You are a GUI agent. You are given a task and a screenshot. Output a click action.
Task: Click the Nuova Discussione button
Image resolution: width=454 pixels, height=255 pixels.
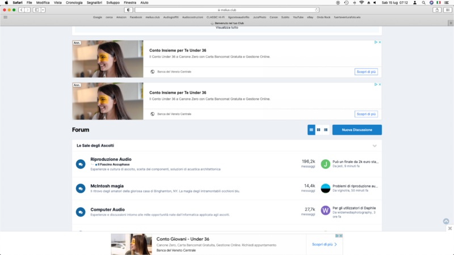click(357, 130)
